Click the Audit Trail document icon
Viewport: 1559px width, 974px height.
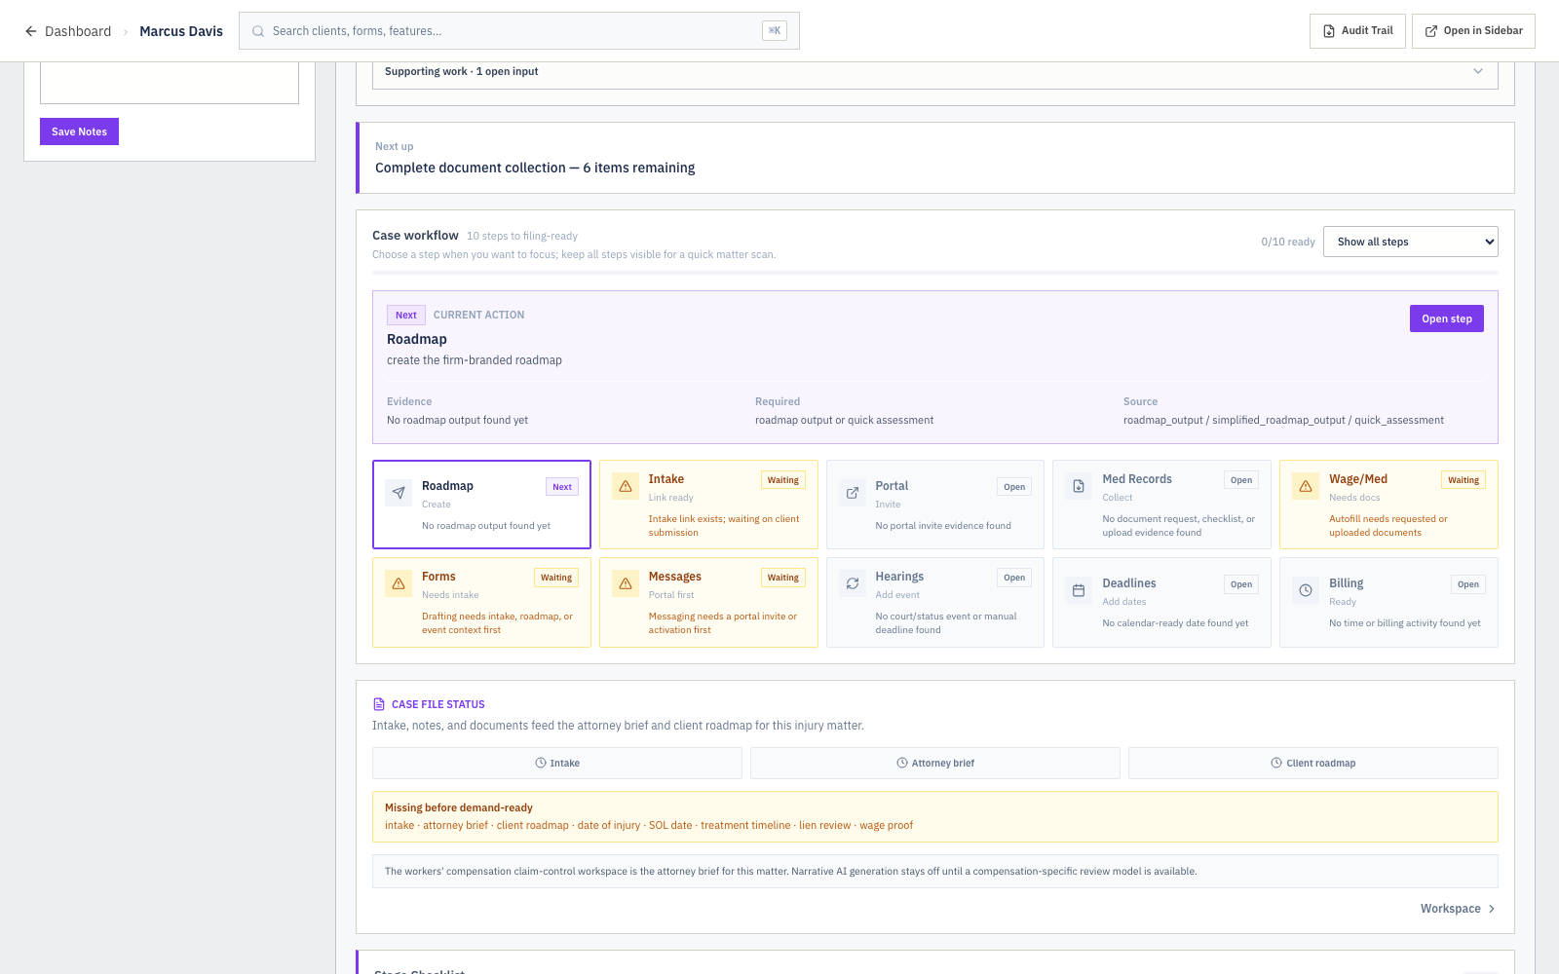pos(1329,31)
